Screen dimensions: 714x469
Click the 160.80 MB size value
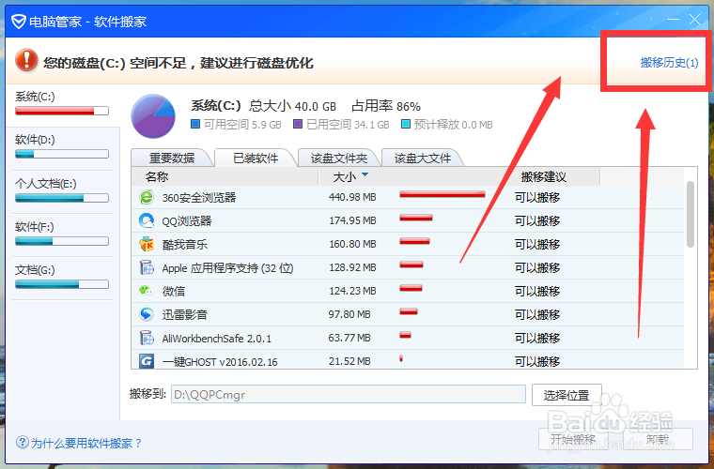tap(352, 244)
